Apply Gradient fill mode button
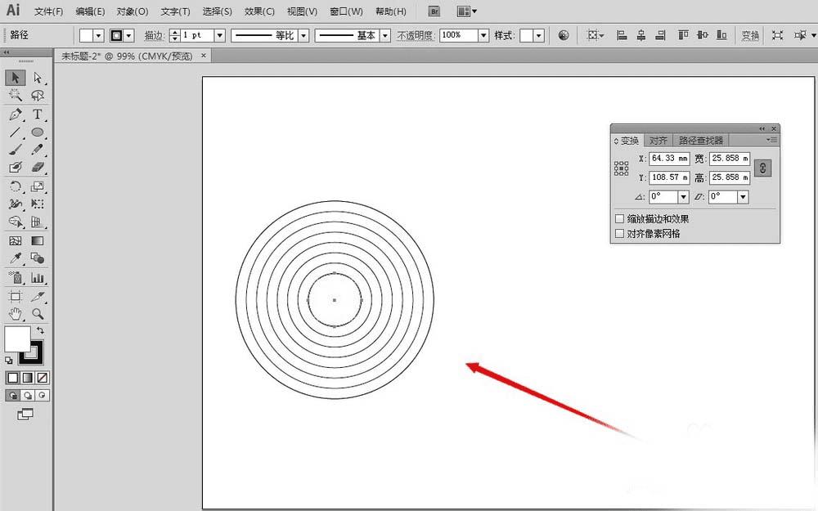 (x=28, y=378)
